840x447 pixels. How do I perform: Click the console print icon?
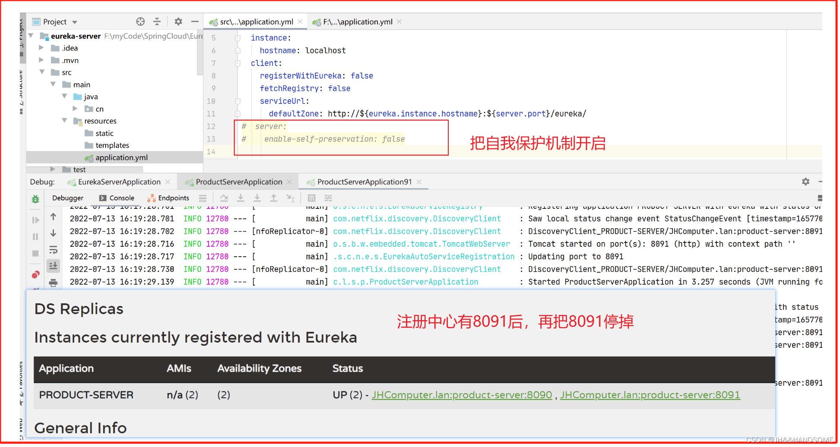53,283
